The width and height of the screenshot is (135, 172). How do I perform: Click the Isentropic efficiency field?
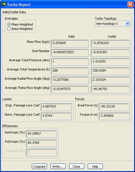(x=41, y=134)
